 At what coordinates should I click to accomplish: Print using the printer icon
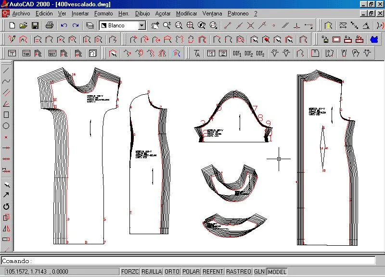pyautogui.click(x=50, y=25)
